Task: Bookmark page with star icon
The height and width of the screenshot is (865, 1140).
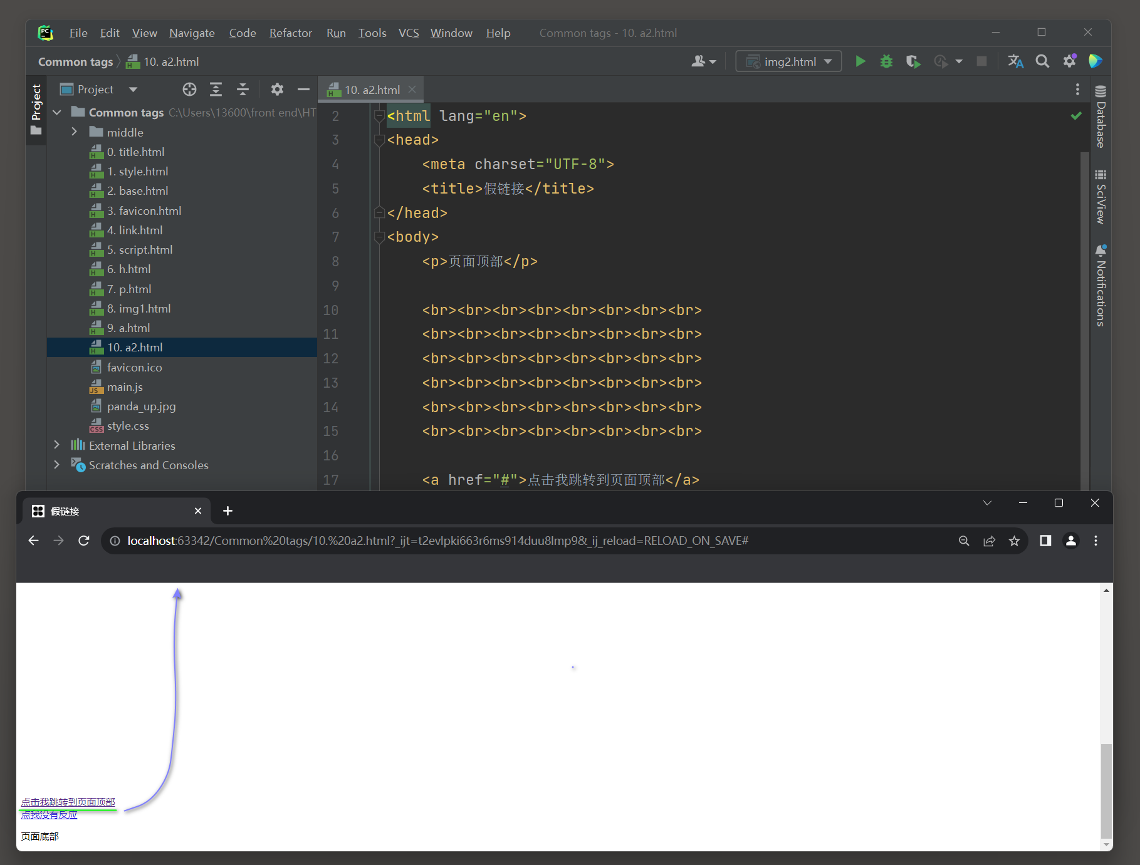Action: pos(1014,541)
